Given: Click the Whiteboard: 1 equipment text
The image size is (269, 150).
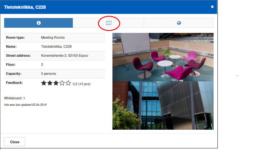Looking at the screenshot, I should pyautogui.click(x=14, y=98).
